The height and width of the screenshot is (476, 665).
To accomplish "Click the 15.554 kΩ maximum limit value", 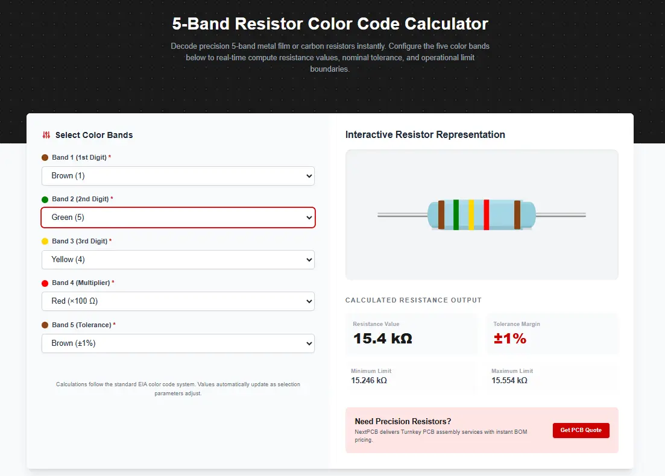I will [509, 380].
